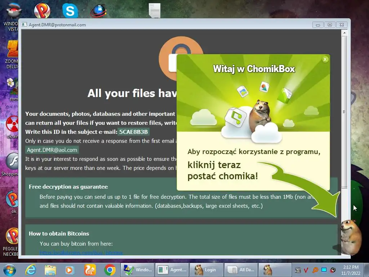
Task: Close the Agent.DMR@protonmail.com window
Action: [x=342, y=25]
